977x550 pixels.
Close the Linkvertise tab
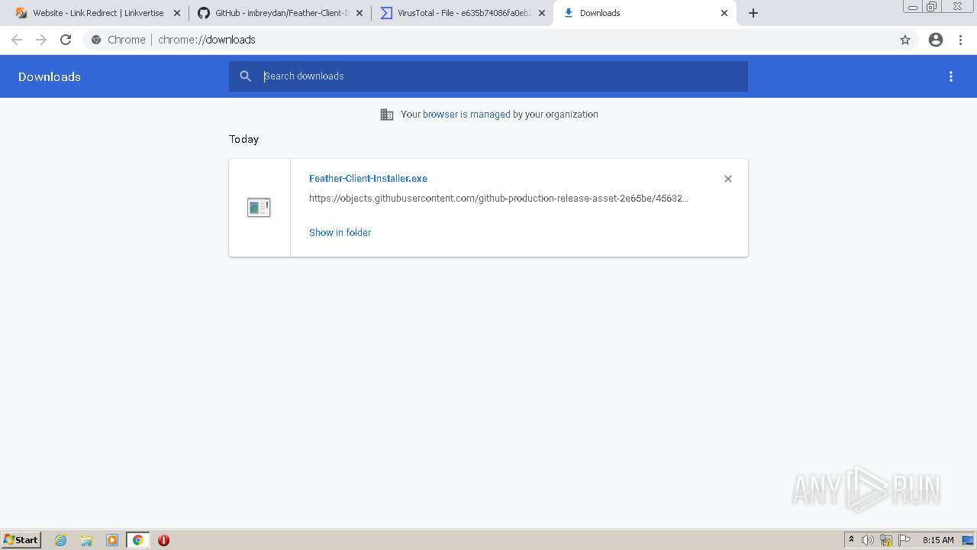coord(177,13)
